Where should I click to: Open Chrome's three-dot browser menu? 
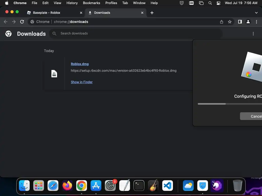point(256,22)
